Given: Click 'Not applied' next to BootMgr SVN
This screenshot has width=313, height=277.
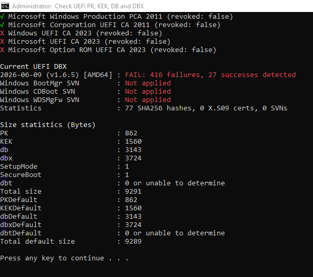Looking at the screenshot, I should click(x=148, y=83).
